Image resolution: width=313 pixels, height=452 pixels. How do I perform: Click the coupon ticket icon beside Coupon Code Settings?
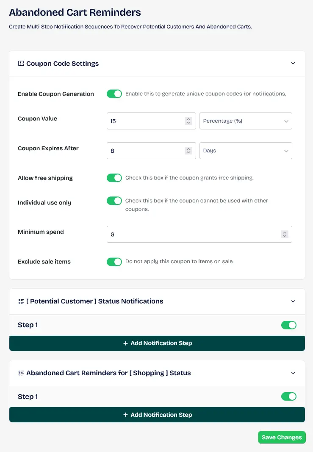point(21,63)
